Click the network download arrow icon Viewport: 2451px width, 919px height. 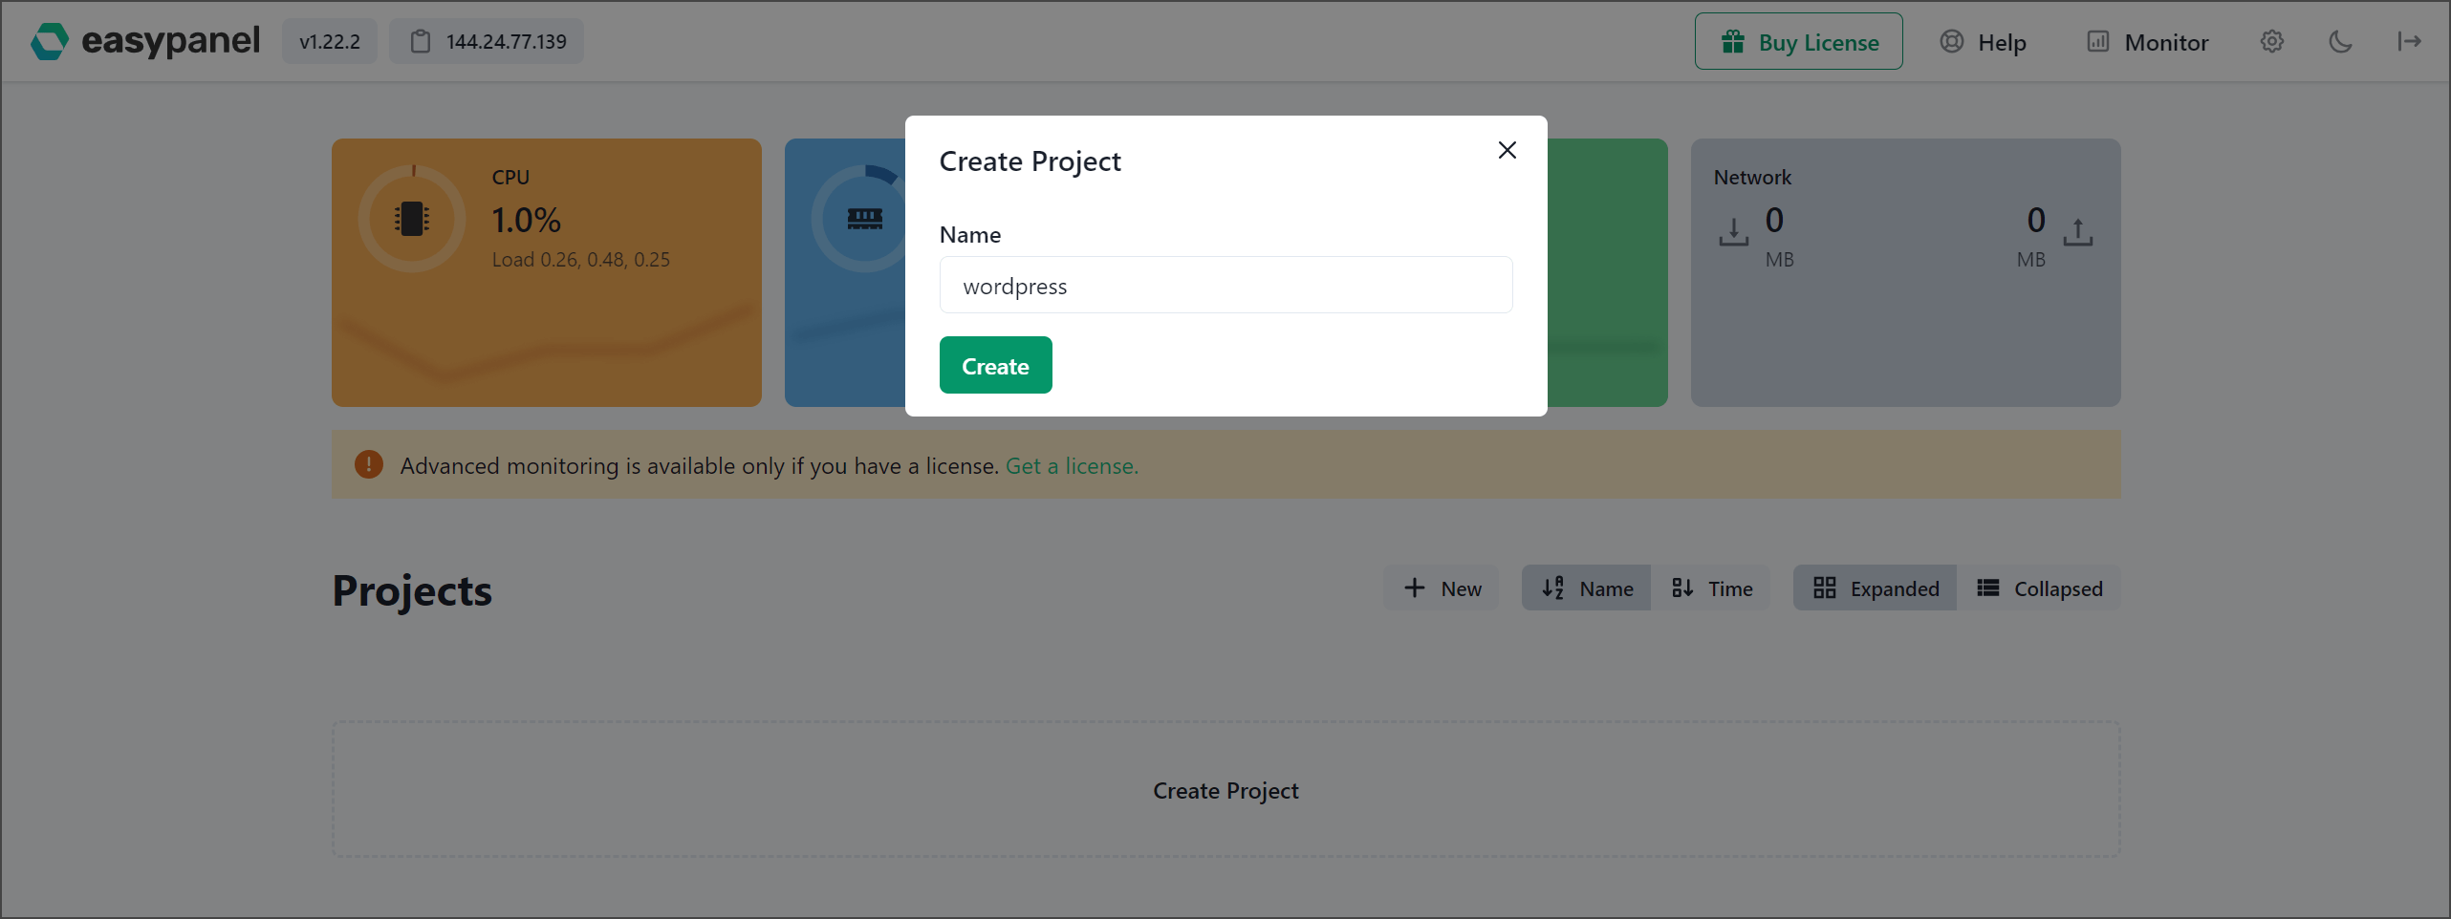point(1733,232)
